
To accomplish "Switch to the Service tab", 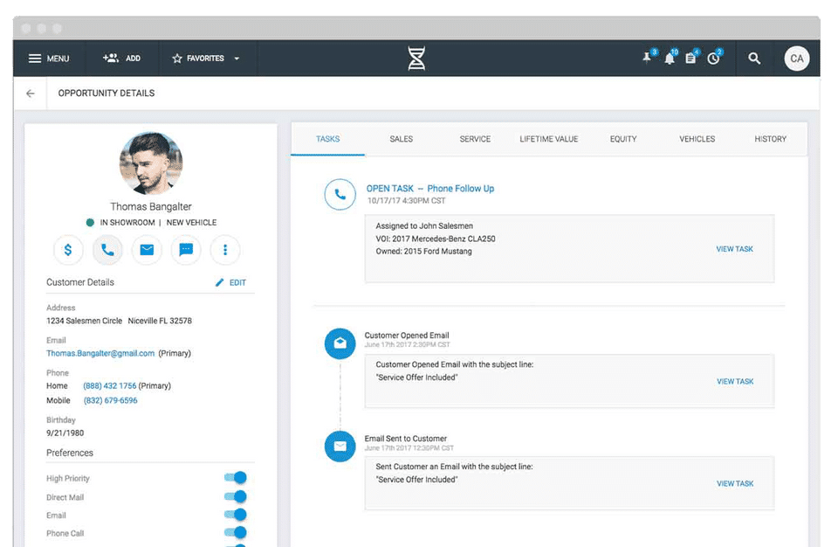I will [x=475, y=139].
